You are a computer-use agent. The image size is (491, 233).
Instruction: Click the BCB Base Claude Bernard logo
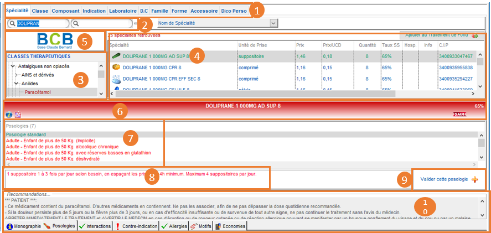coord(55,41)
